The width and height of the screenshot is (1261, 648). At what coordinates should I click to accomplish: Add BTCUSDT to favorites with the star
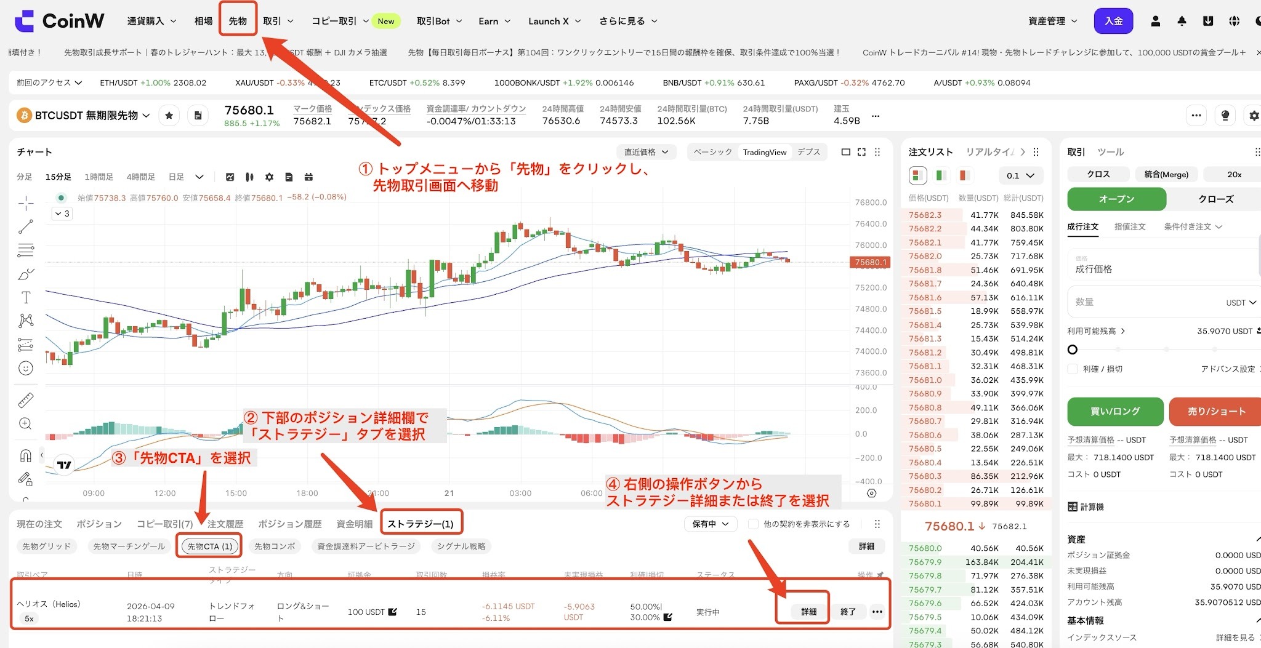[x=169, y=115]
